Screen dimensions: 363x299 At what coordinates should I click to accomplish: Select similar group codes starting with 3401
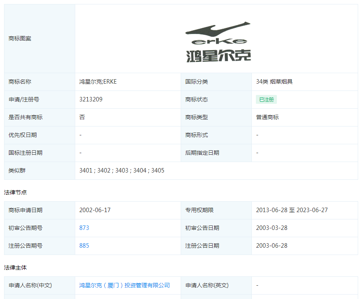pyautogui.click(x=122, y=171)
